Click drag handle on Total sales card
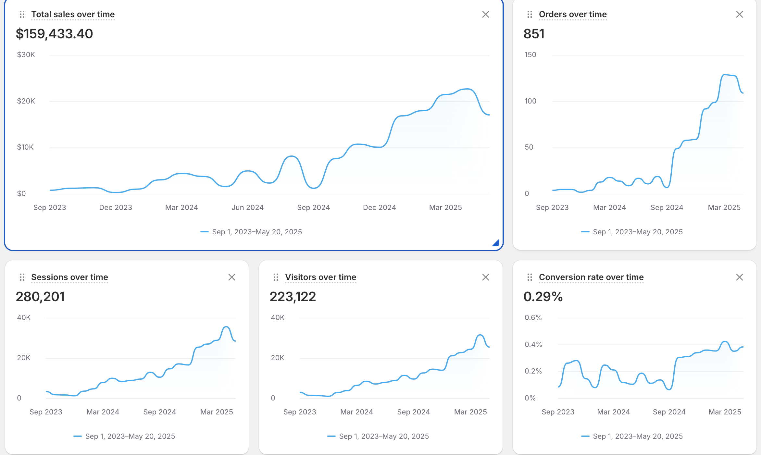This screenshot has height=455, width=761. (x=22, y=14)
